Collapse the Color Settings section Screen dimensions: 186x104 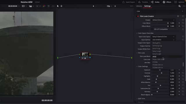(x=137, y=66)
